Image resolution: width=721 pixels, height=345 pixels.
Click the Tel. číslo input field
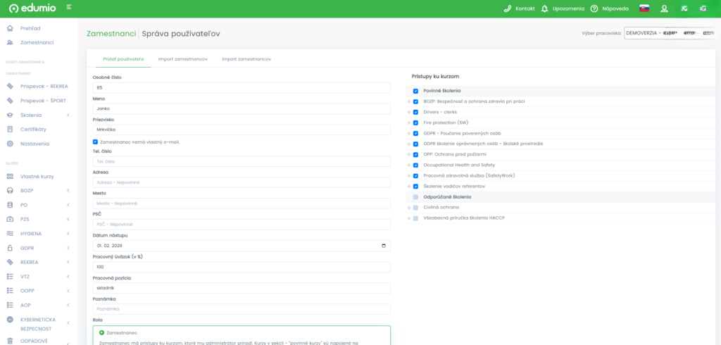(x=242, y=161)
